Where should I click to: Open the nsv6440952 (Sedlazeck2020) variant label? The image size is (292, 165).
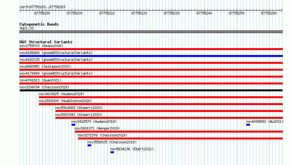[x=45, y=66]
